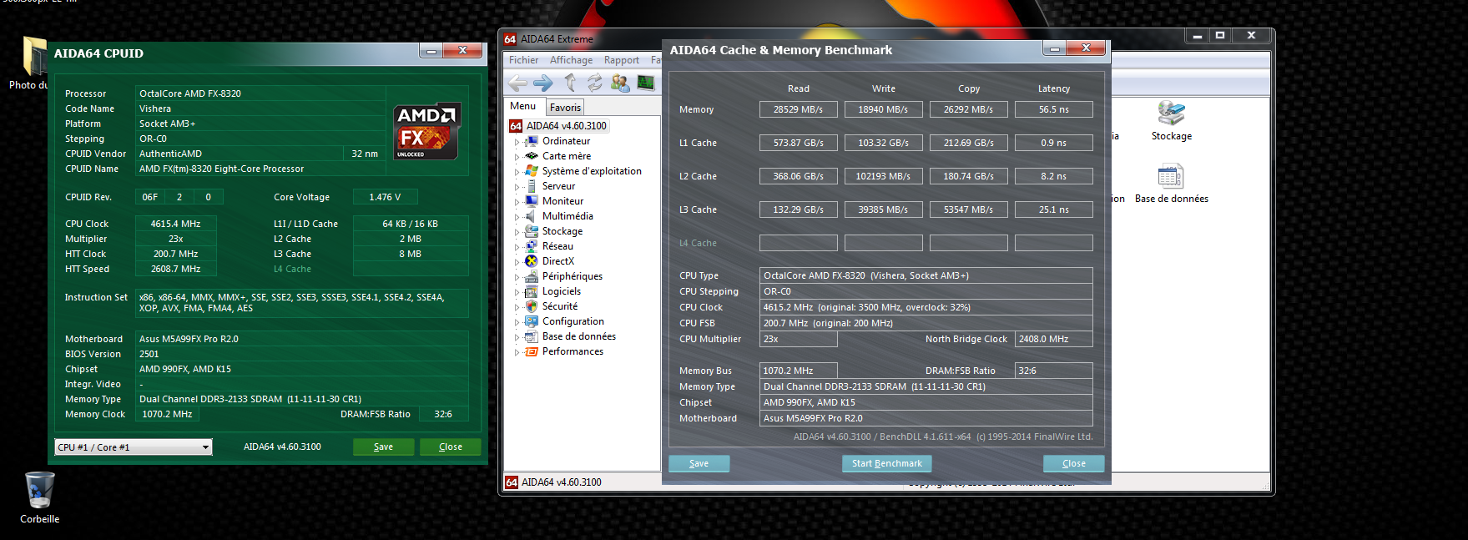Click Memory Write value 18940 MB/s

(883, 109)
